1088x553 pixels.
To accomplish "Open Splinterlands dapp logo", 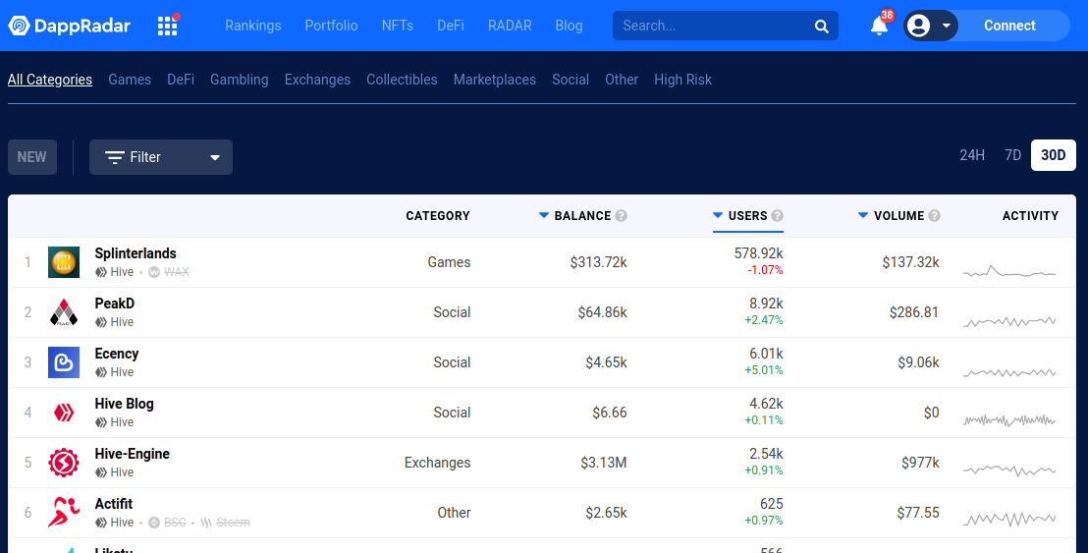I will [x=64, y=262].
